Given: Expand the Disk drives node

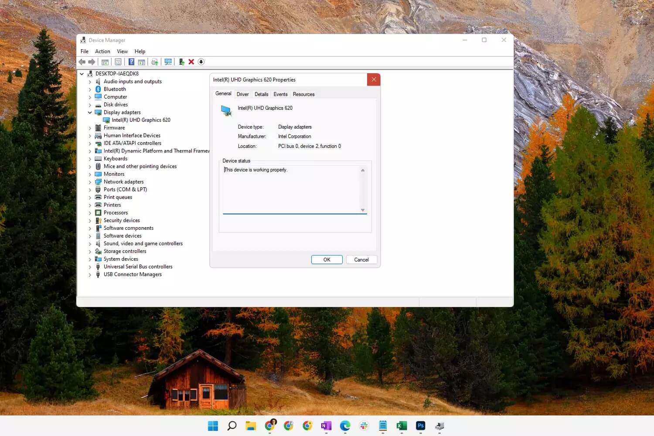Looking at the screenshot, I should (90, 105).
